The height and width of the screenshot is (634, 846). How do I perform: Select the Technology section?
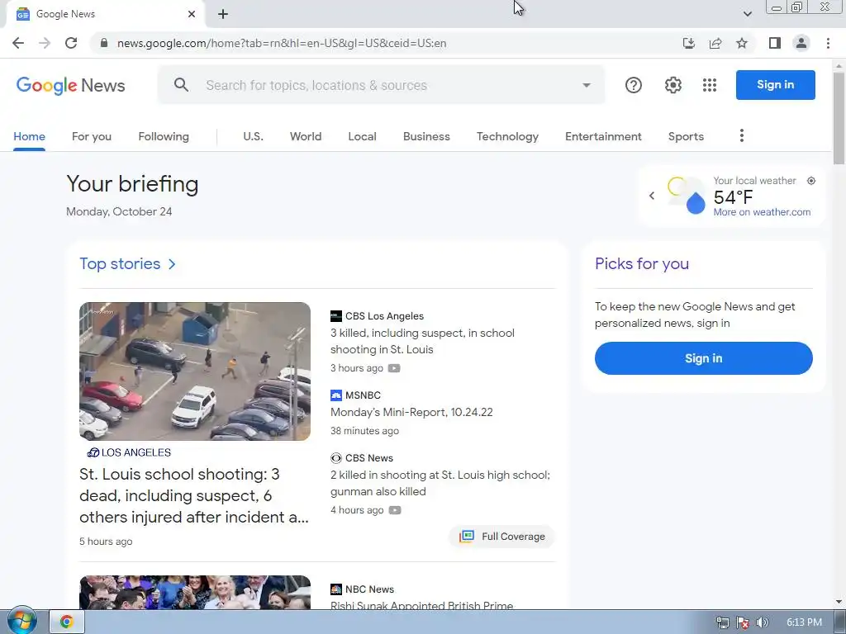(x=507, y=136)
